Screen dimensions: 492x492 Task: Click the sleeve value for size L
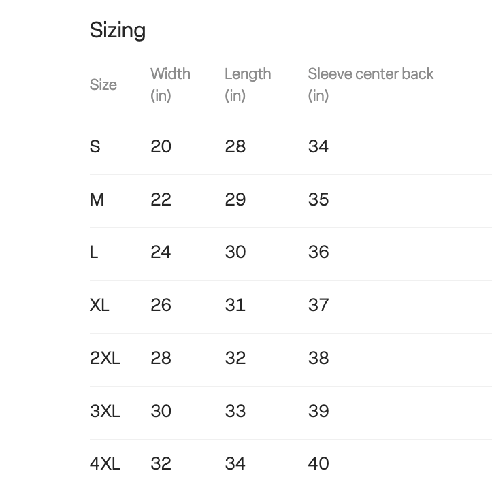(x=318, y=252)
